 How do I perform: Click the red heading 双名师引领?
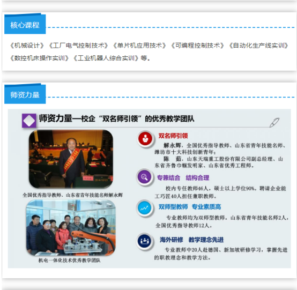click(x=173, y=136)
